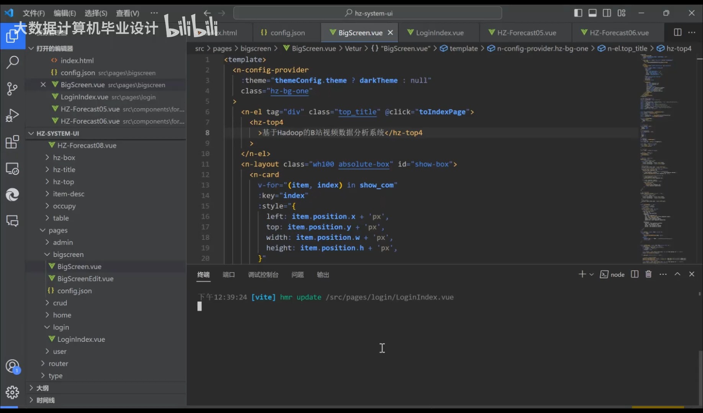703x413 pixels.
Task: Go back using the navigation arrow
Action: 207,13
